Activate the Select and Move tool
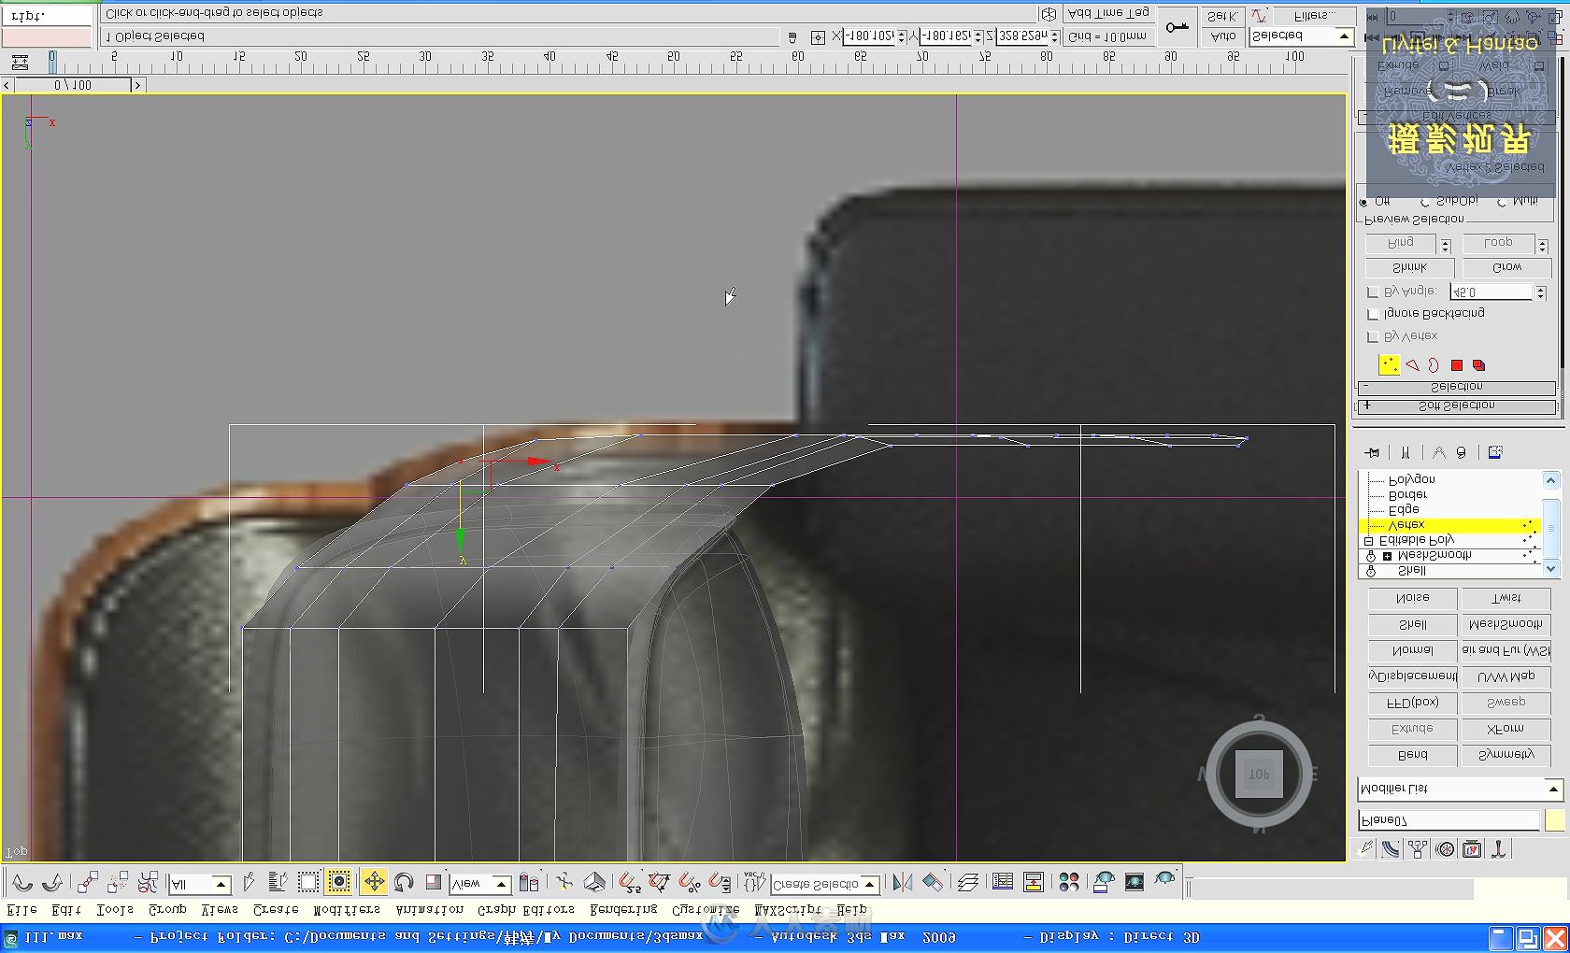 374,882
